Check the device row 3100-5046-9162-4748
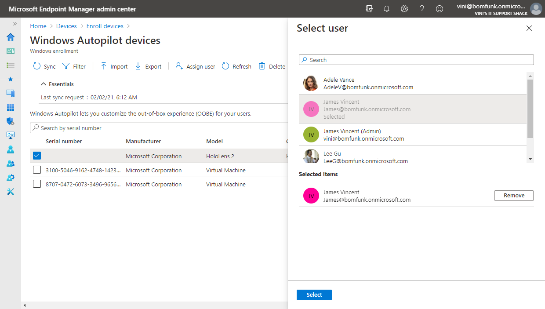This screenshot has width=545, height=309. coord(37,170)
